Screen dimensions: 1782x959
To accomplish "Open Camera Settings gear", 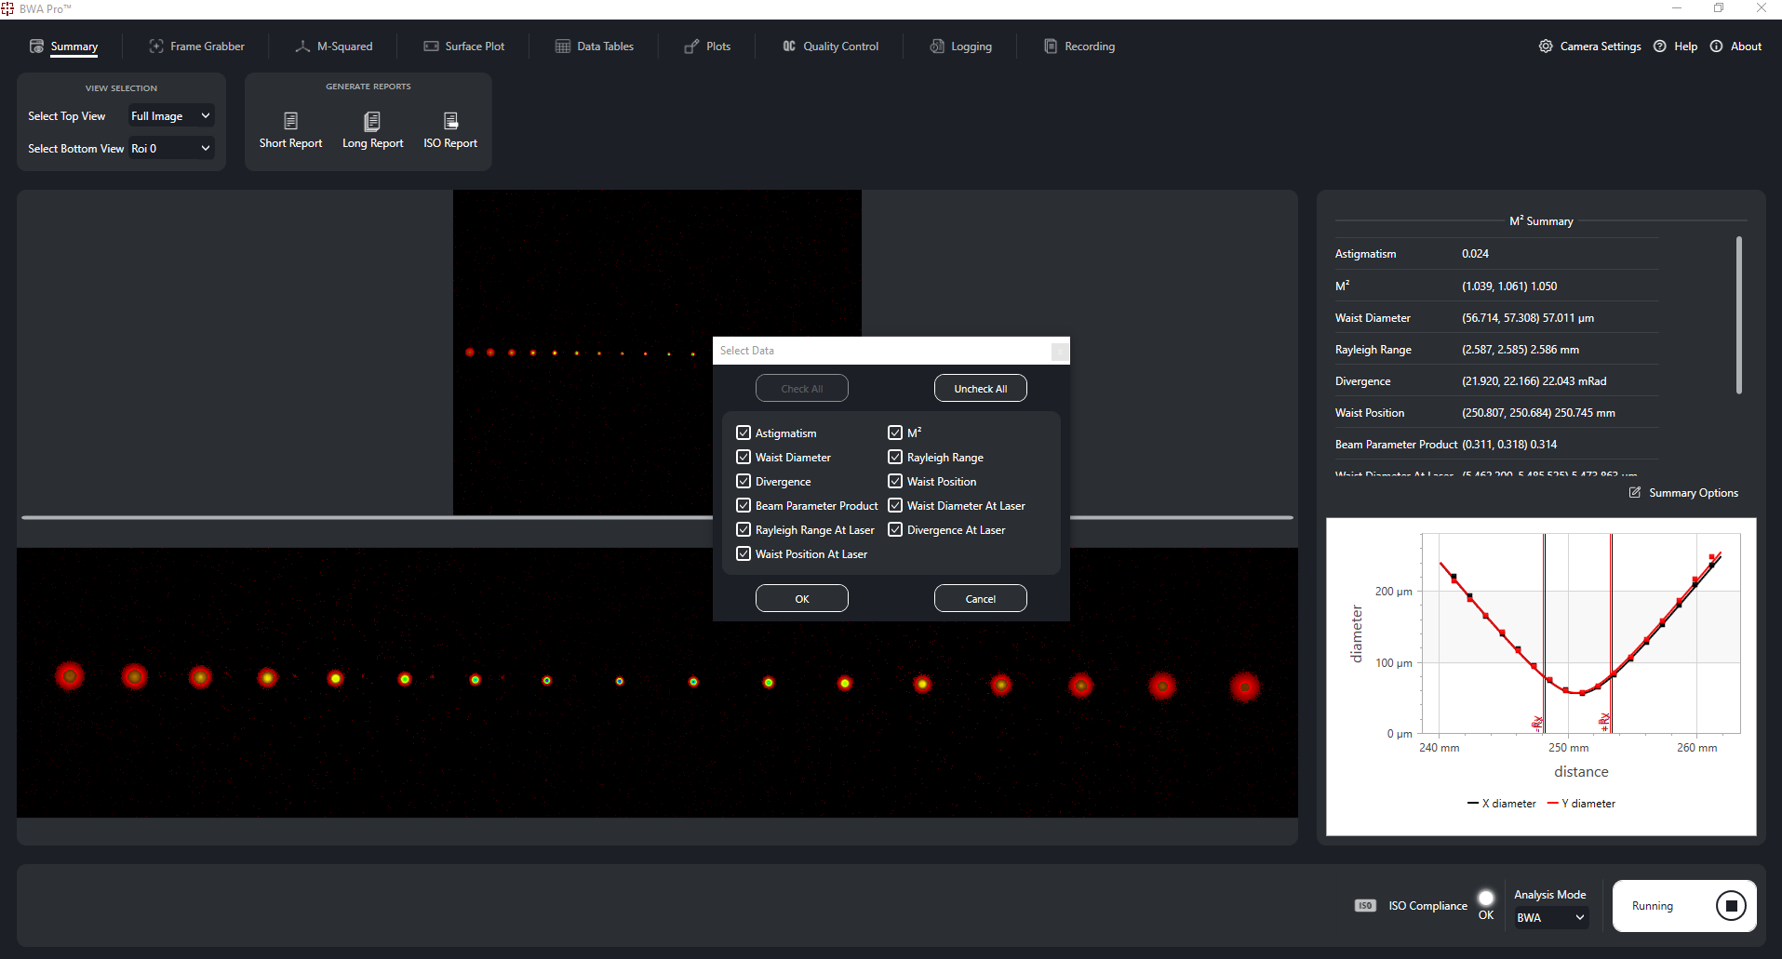I will point(1546,47).
